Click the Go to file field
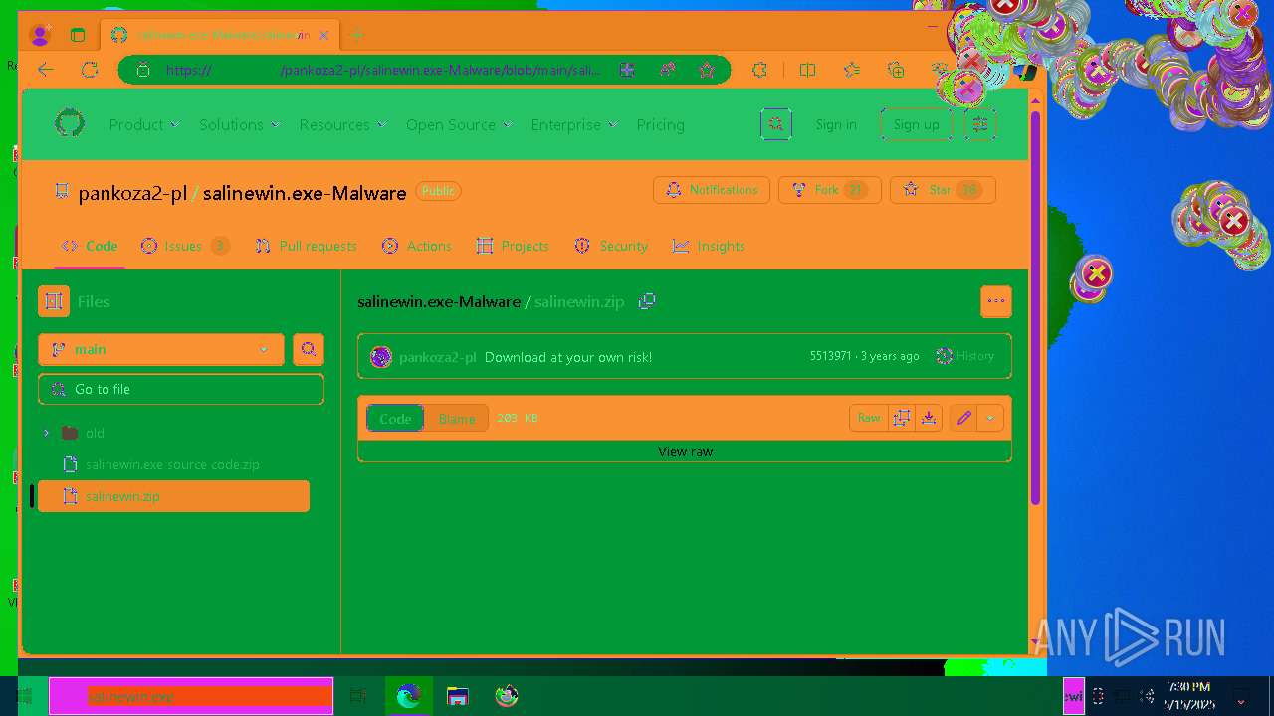This screenshot has height=716, width=1274. tap(181, 389)
